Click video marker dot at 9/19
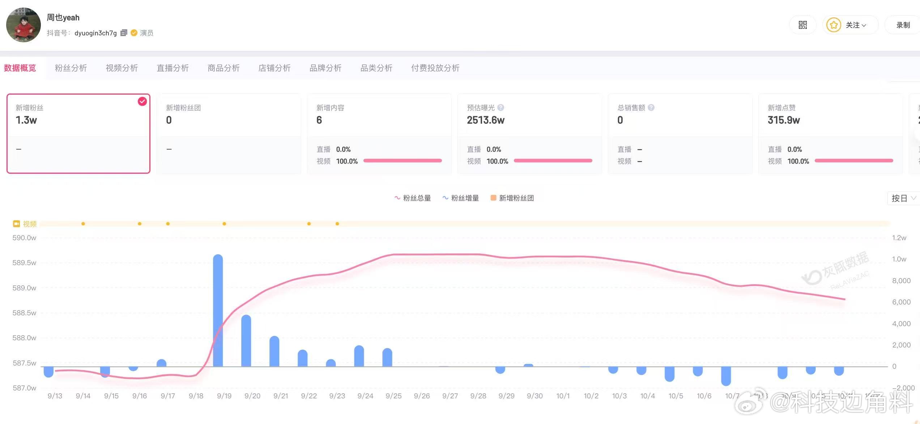The image size is (920, 424). coord(224,224)
